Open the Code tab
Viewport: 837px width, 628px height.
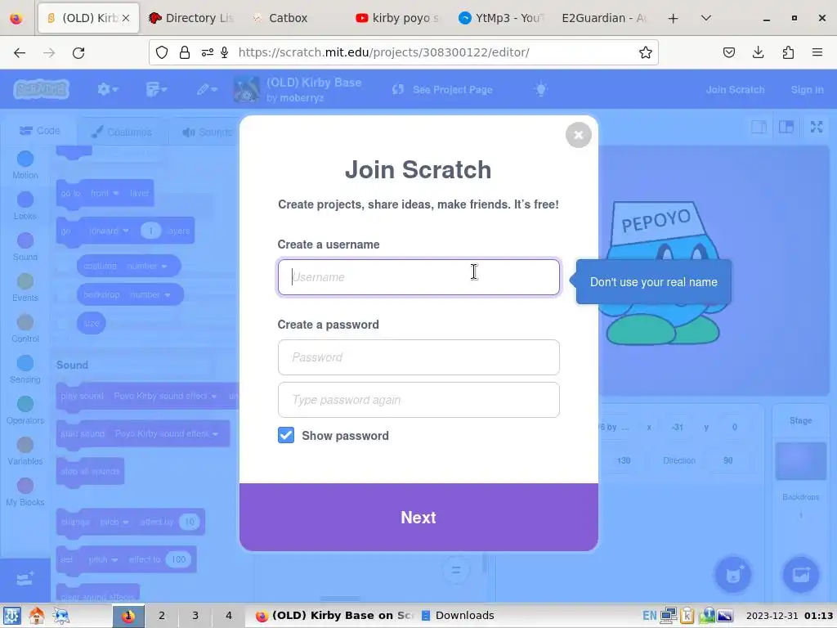39,131
